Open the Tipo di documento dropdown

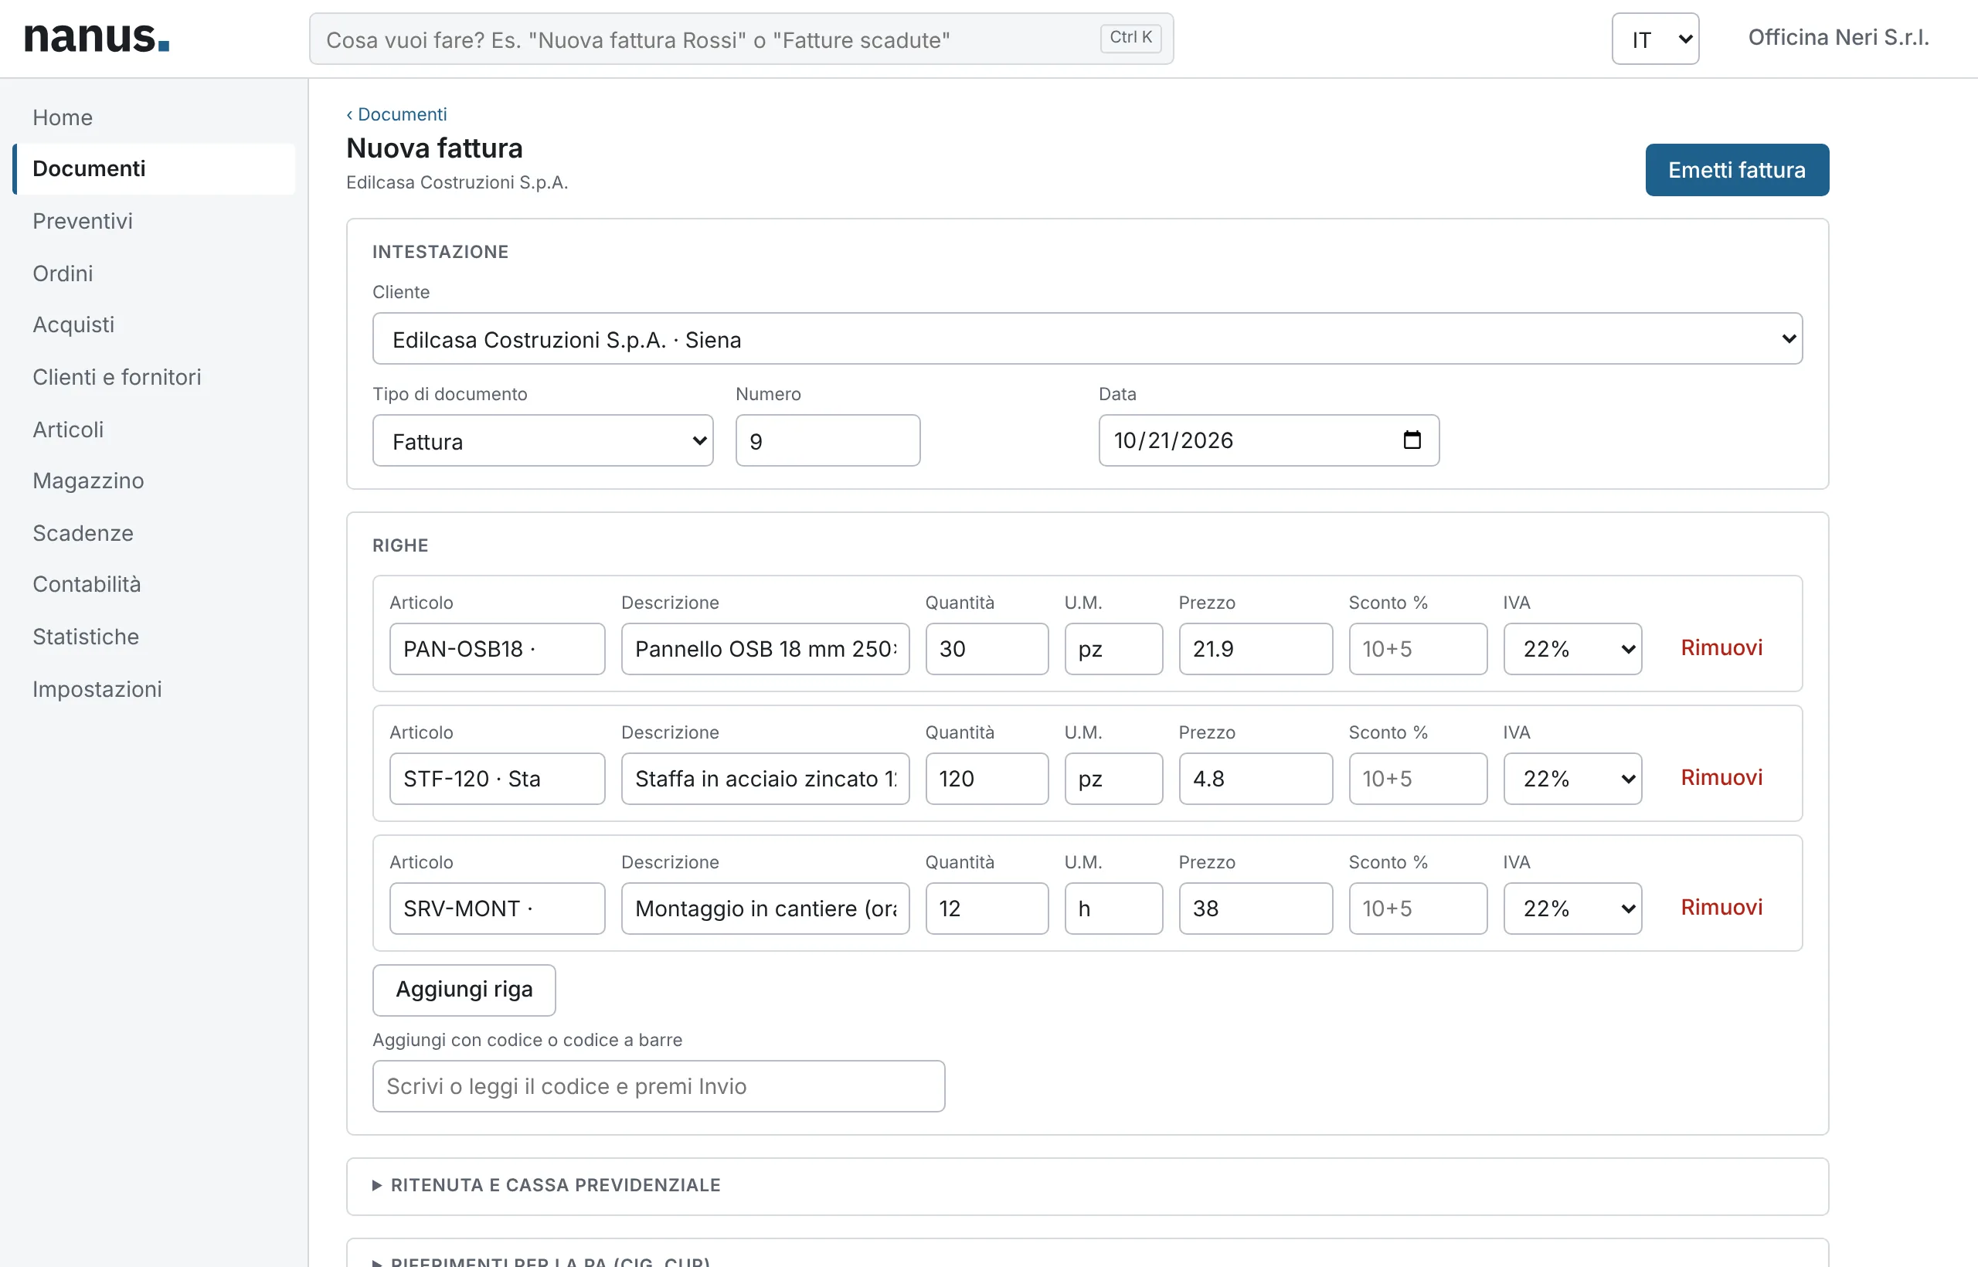pos(543,441)
